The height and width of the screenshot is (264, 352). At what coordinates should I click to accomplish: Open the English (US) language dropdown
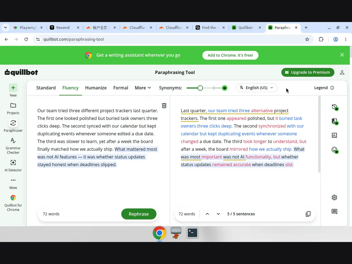click(256, 88)
